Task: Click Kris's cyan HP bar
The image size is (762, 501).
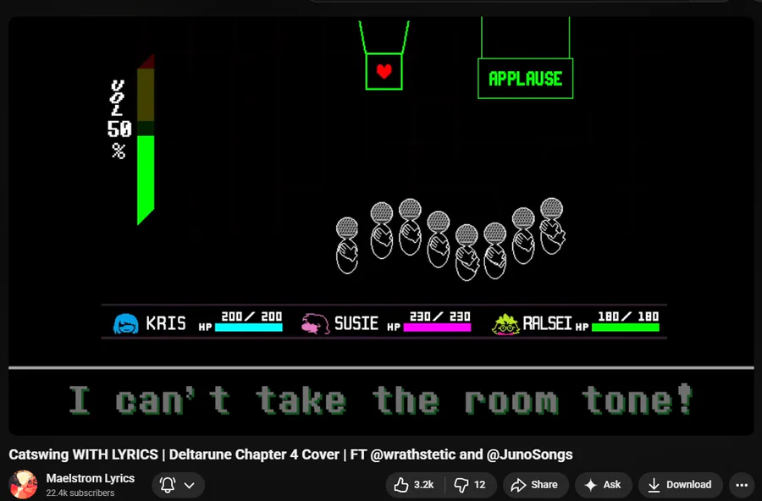Action: (249, 328)
